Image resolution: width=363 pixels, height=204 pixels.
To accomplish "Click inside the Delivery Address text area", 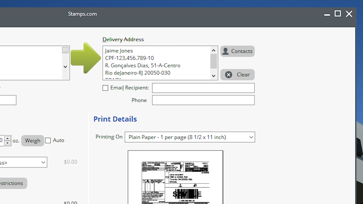I will point(156,62).
